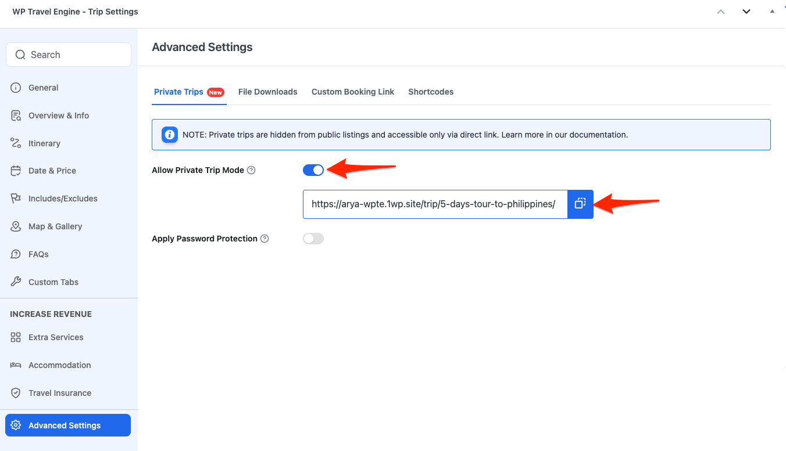
Task: Enable the Apply Password Protection toggle
Action: coord(313,239)
